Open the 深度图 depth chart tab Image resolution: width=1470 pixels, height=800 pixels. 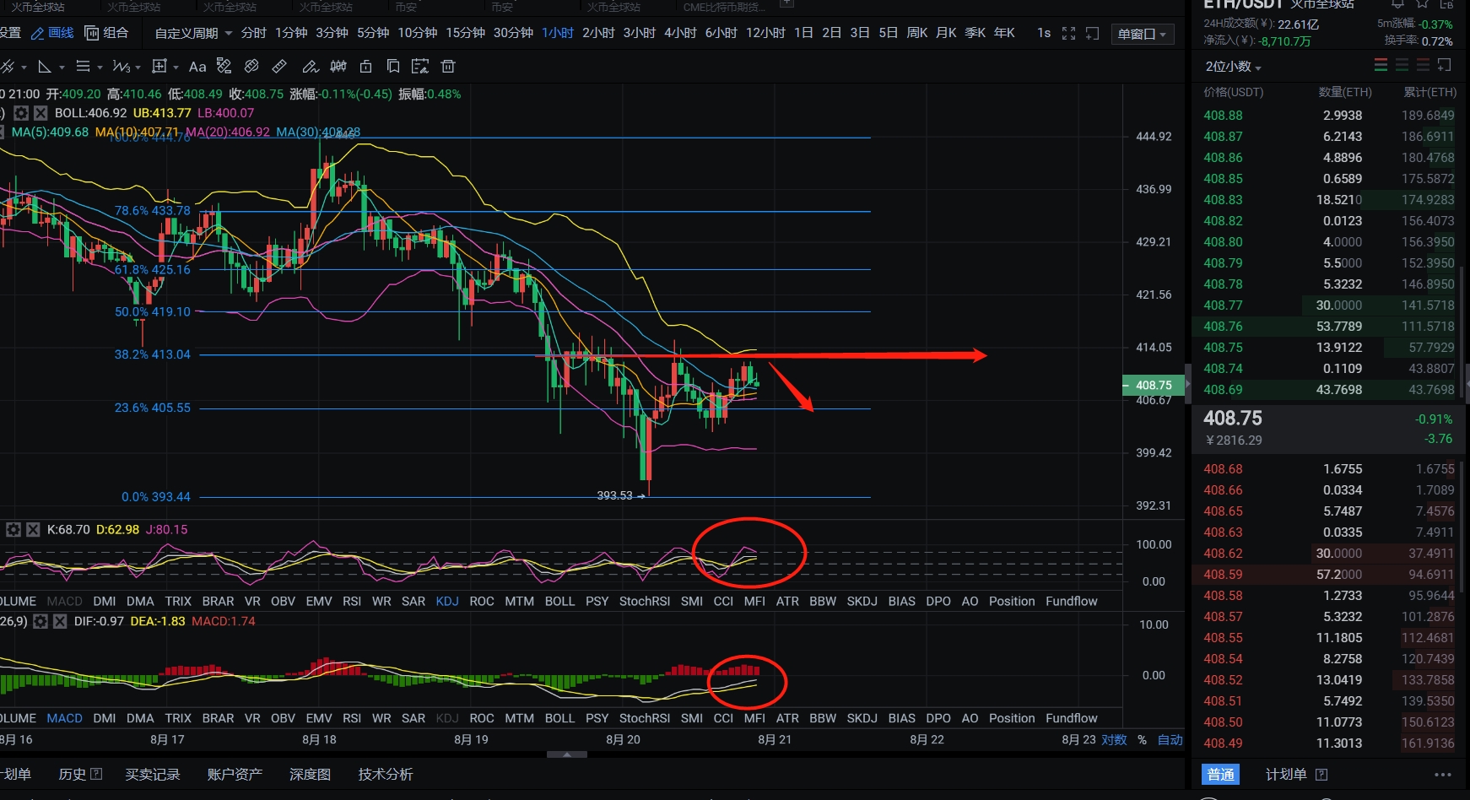(310, 774)
